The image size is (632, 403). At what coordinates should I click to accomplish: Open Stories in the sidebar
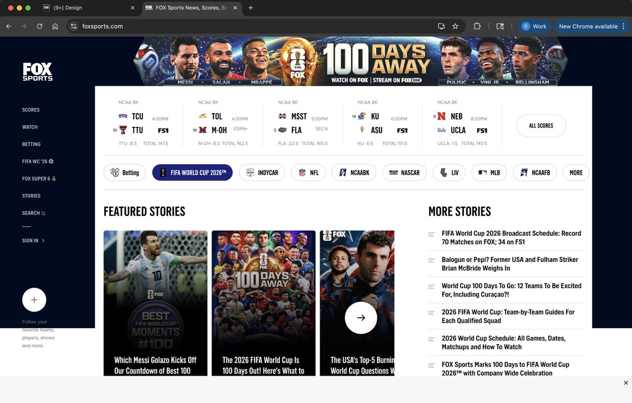tap(32, 196)
